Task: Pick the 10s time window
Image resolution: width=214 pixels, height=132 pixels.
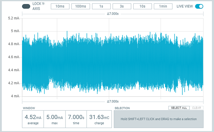Action: [x=142, y=6]
